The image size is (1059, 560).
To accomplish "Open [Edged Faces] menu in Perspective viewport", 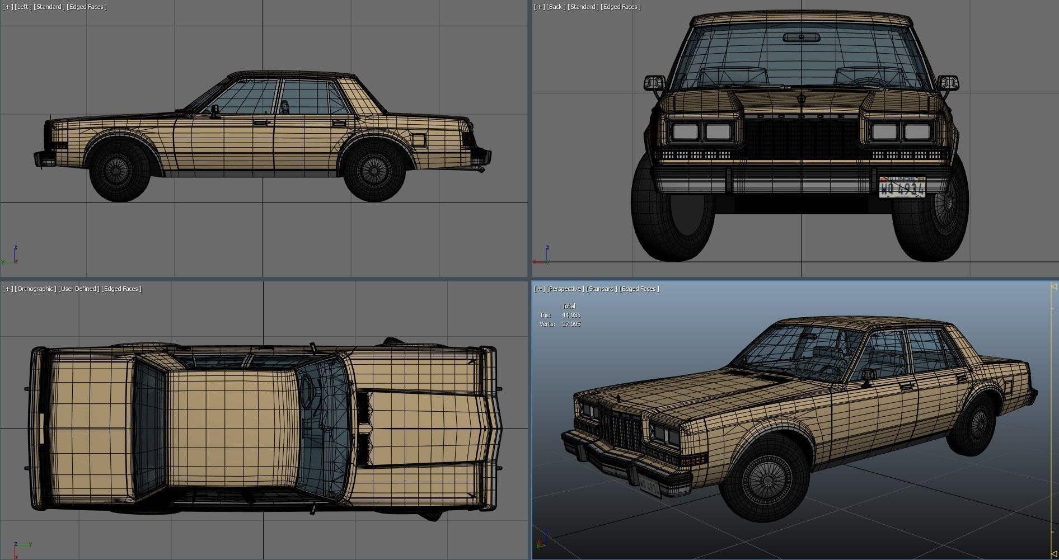I will coord(639,289).
